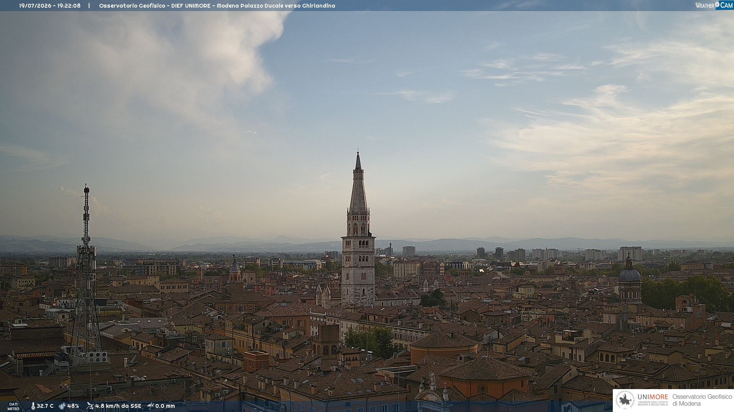Click the thermometer temperature icon
Screen dimensions: 734x412
pos(33,406)
